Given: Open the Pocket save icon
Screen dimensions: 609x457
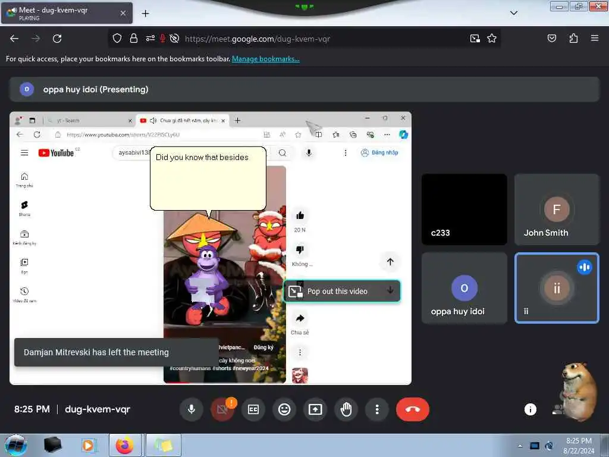Looking at the screenshot, I should tap(552, 39).
